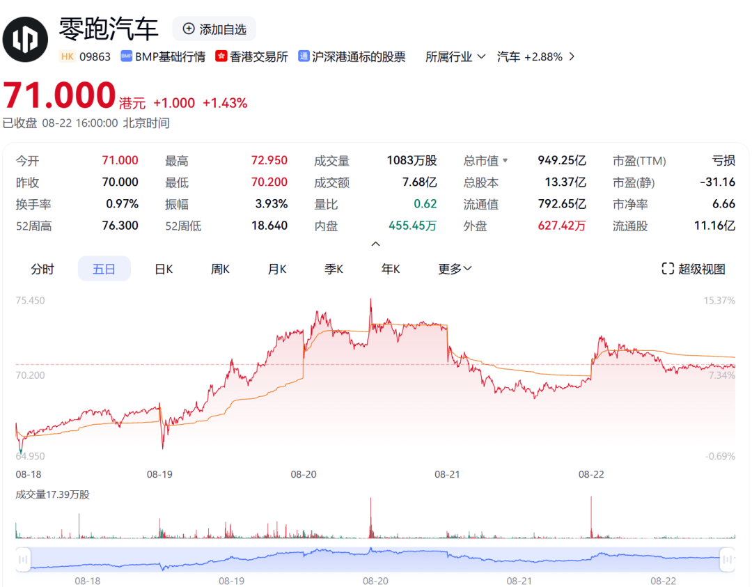Click the 15.37% y-axis percent label
This screenshot has width=752, height=587.
coord(719,301)
